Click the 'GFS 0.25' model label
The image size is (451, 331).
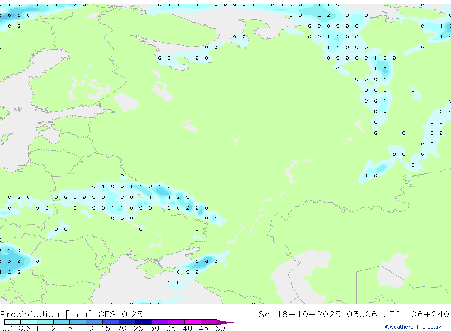click(x=120, y=314)
